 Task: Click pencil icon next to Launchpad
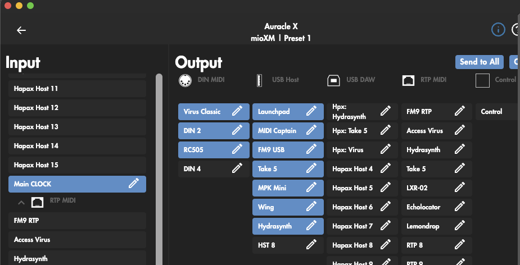click(x=311, y=111)
